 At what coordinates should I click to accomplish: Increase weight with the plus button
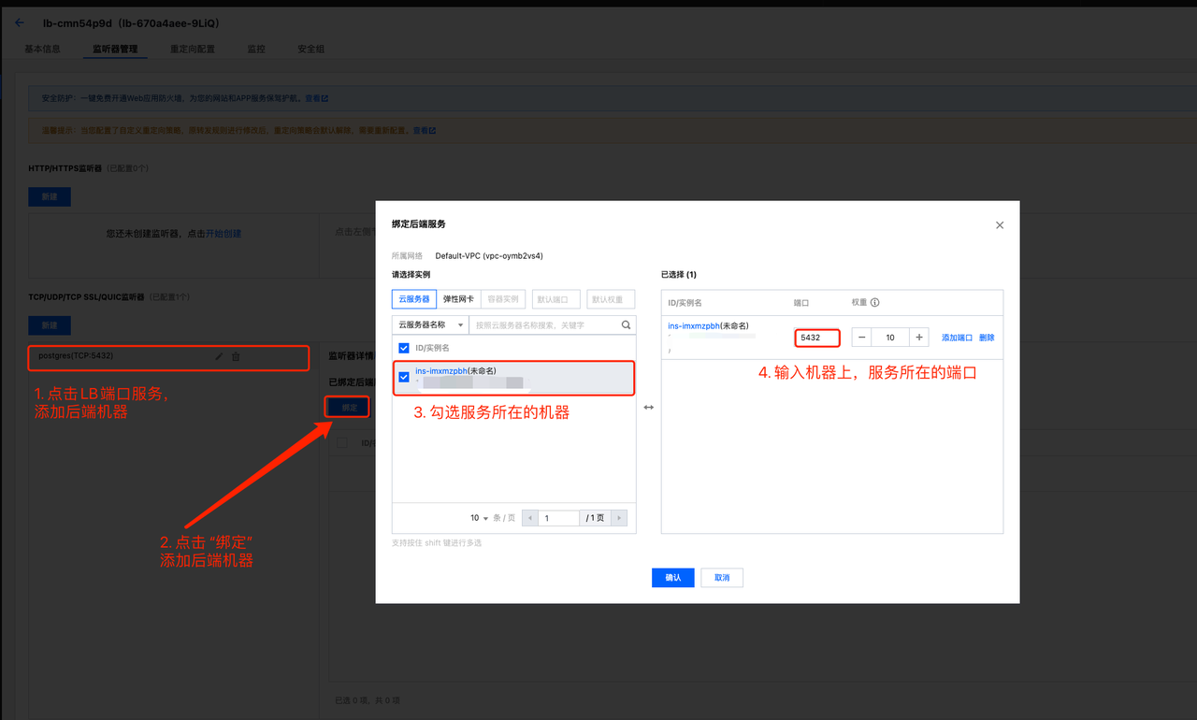(x=919, y=338)
